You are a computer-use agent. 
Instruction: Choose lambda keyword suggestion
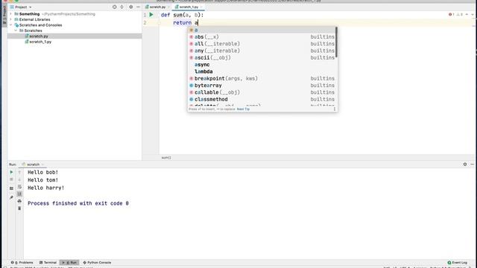(262, 71)
